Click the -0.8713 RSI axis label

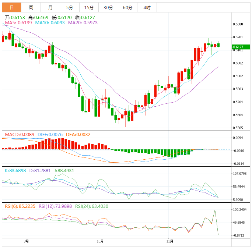(238, 235)
